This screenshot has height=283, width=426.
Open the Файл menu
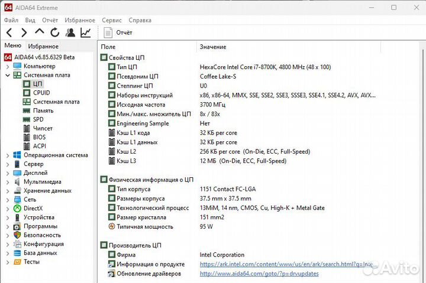pyautogui.click(x=11, y=20)
